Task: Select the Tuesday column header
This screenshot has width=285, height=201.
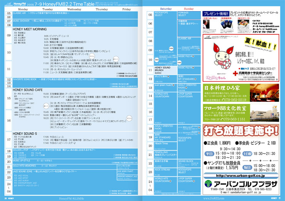Action: pos(47,9)
